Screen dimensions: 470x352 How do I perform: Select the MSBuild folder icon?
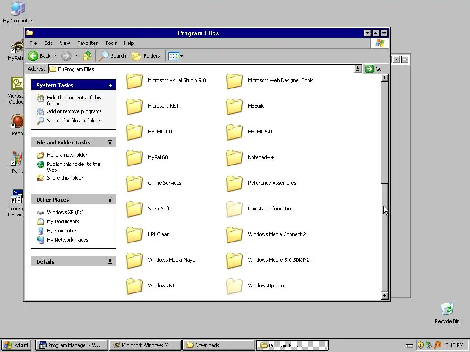point(235,106)
